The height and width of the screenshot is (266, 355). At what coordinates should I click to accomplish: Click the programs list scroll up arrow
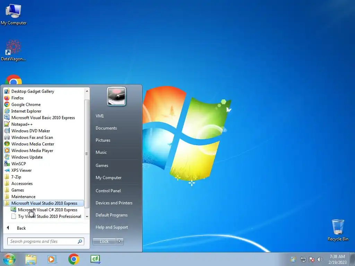click(87, 91)
